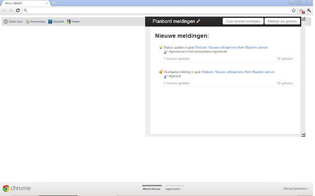
Task: Click the popup scrollbar down arrow
Action: pos(303,135)
